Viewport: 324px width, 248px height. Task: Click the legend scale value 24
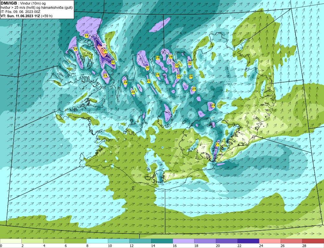pyautogui.click(x=261, y=246)
